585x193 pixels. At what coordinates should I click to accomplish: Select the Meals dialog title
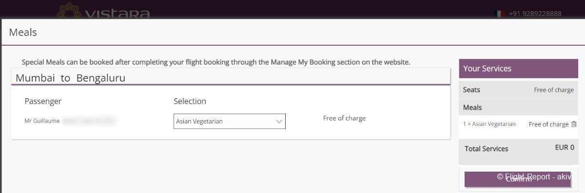pos(23,32)
